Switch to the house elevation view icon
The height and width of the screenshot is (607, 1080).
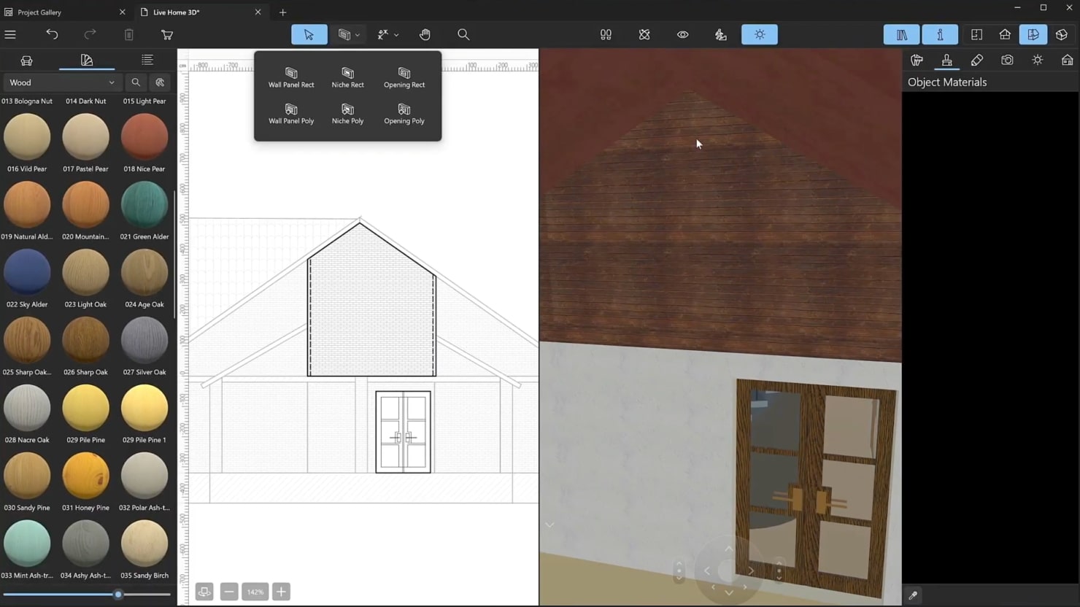click(1005, 34)
